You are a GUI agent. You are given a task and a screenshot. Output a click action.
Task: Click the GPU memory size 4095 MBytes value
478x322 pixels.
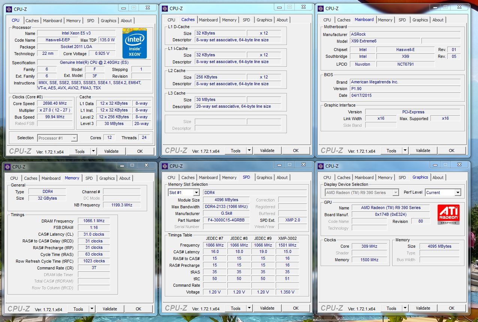[x=440, y=247]
